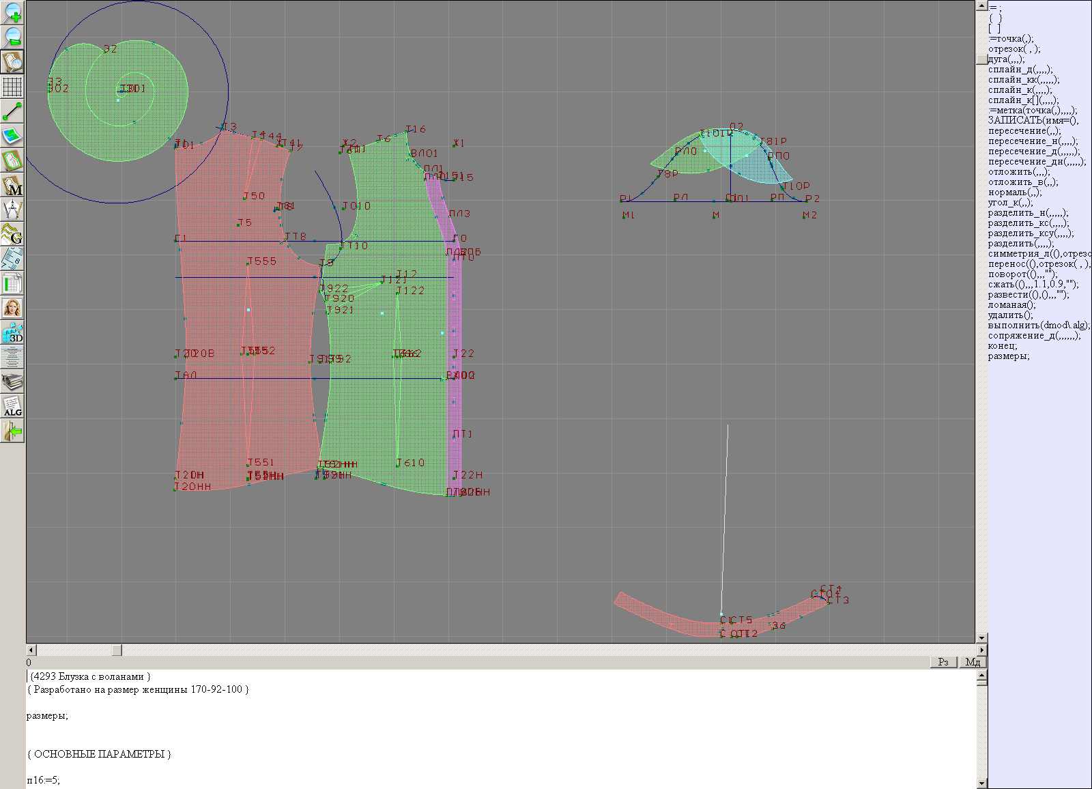Click the Мд button
1092x789 pixels.
pos(973,662)
